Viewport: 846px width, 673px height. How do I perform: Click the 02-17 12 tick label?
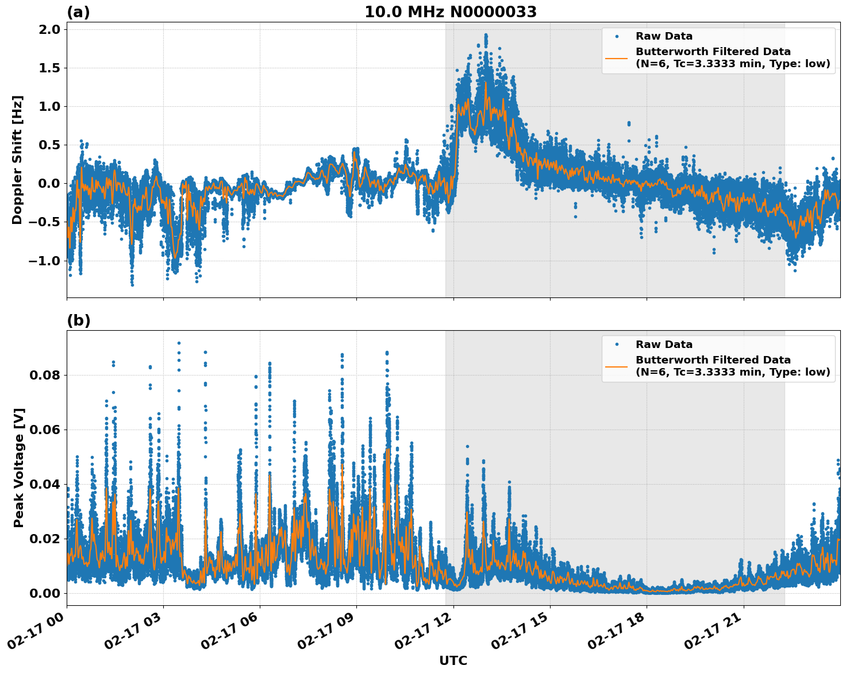pyautogui.click(x=424, y=632)
